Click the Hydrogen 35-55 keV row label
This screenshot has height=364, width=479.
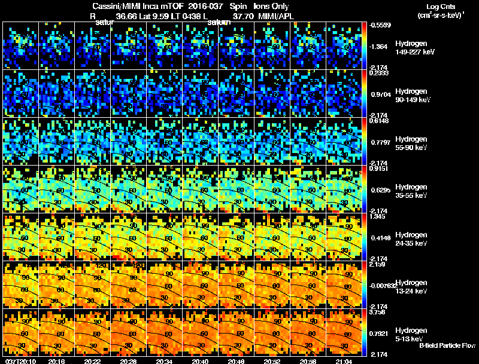411,191
